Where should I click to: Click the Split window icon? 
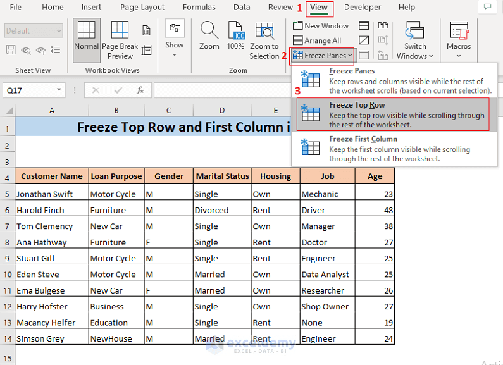tap(364, 25)
